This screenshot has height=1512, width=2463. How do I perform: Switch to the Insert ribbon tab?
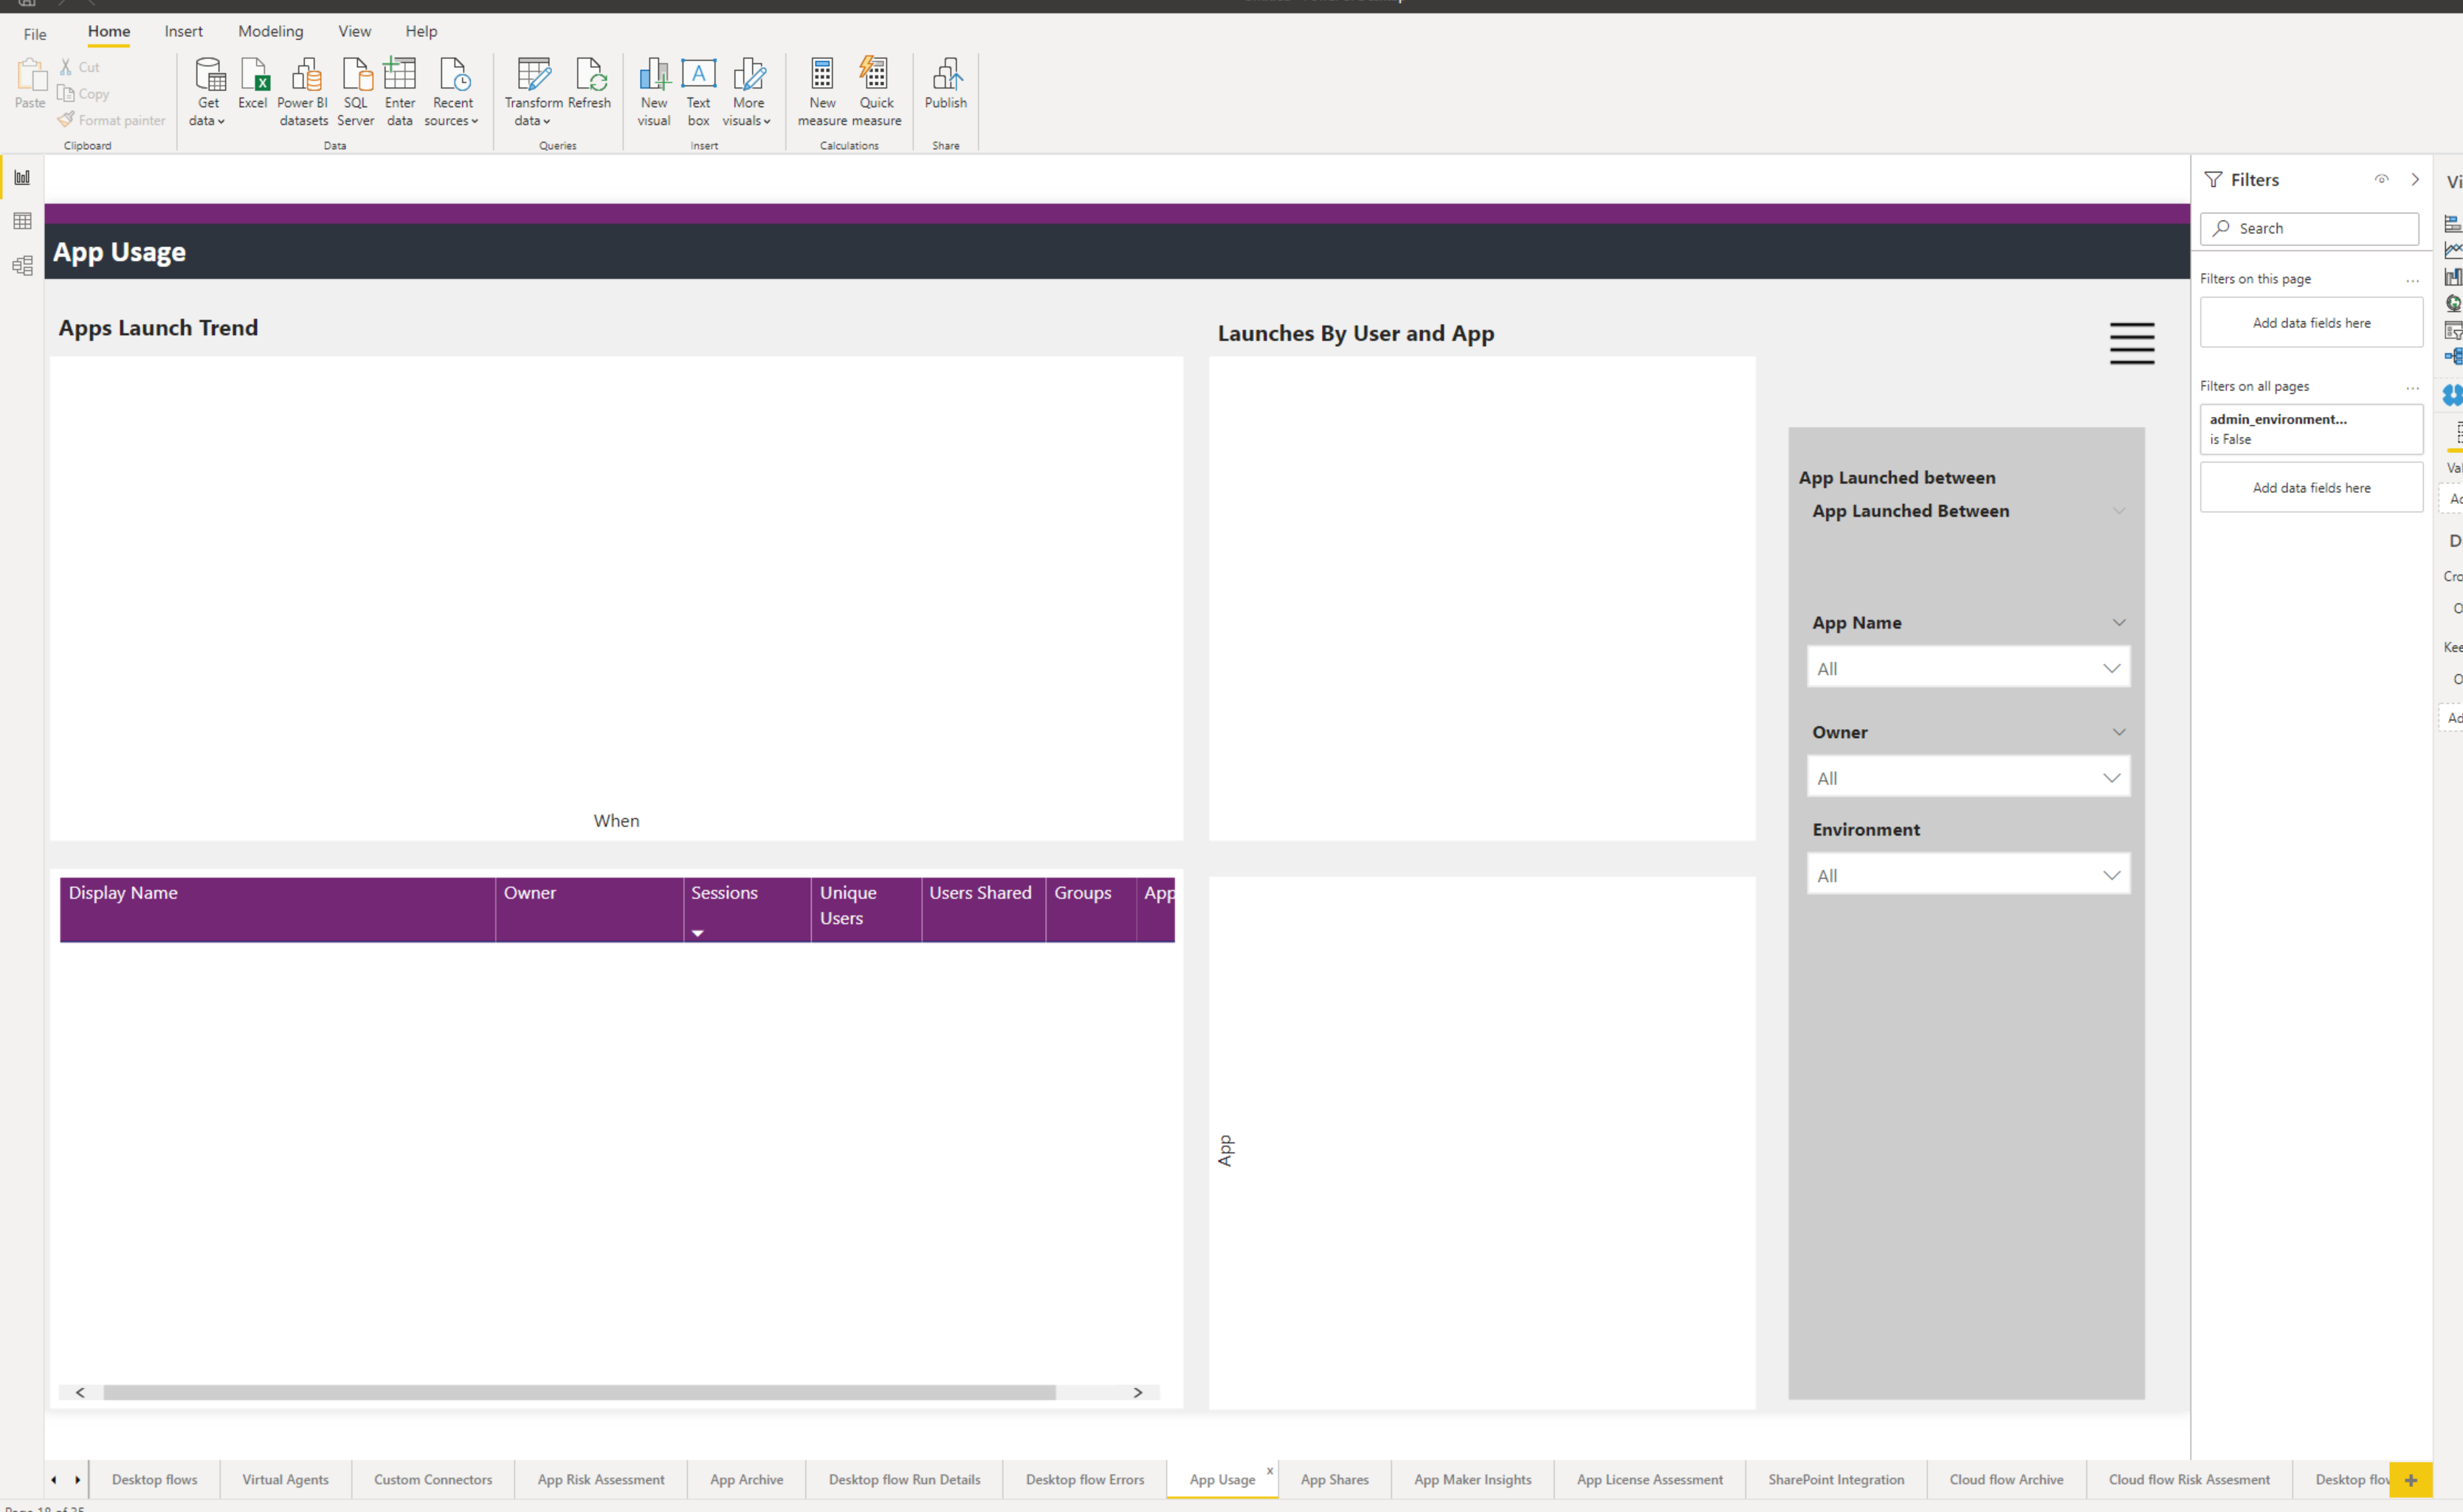pos(183,31)
